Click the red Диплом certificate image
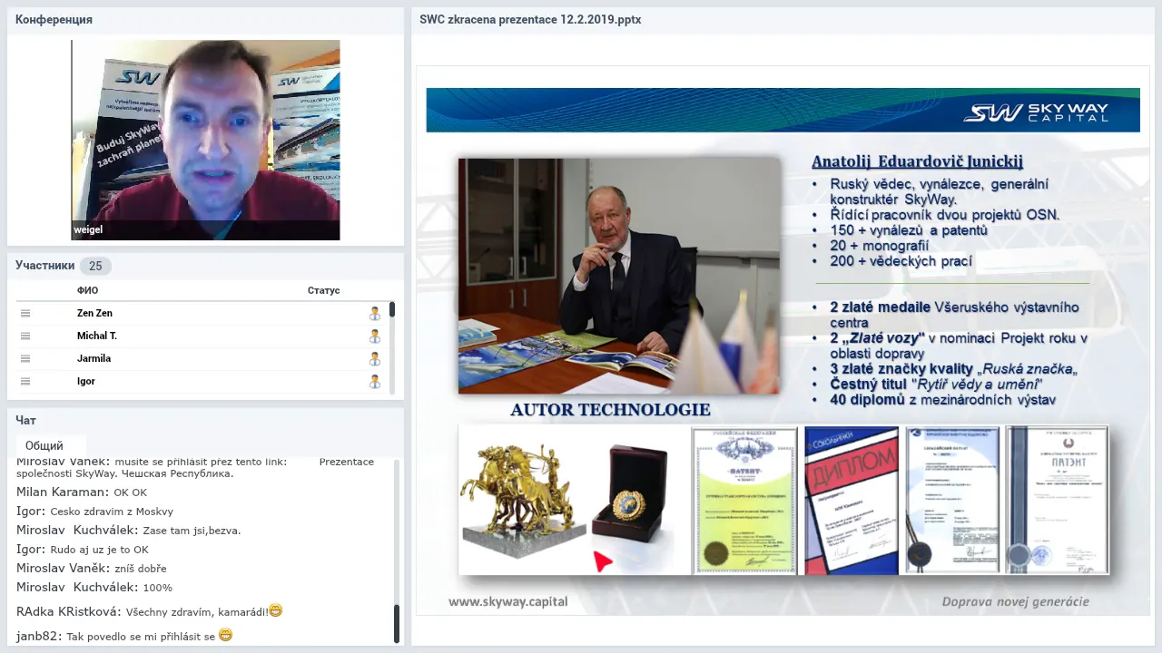The height and width of the screenshot is (653, 1162). coord(851,501)
